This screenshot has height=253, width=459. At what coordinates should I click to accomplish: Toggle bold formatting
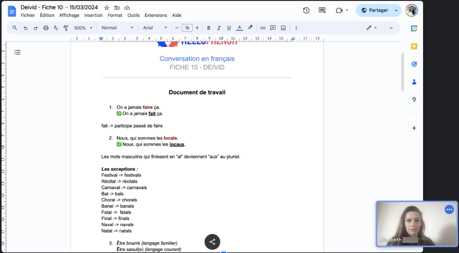pyautogui.click(x=209, y=28)
